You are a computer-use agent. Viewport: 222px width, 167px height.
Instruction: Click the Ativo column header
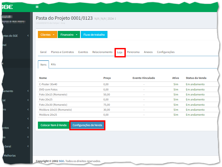(x=175, y=78)
